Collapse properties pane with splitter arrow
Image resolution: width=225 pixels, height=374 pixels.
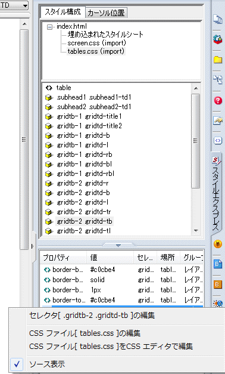(x=118, y=245)
